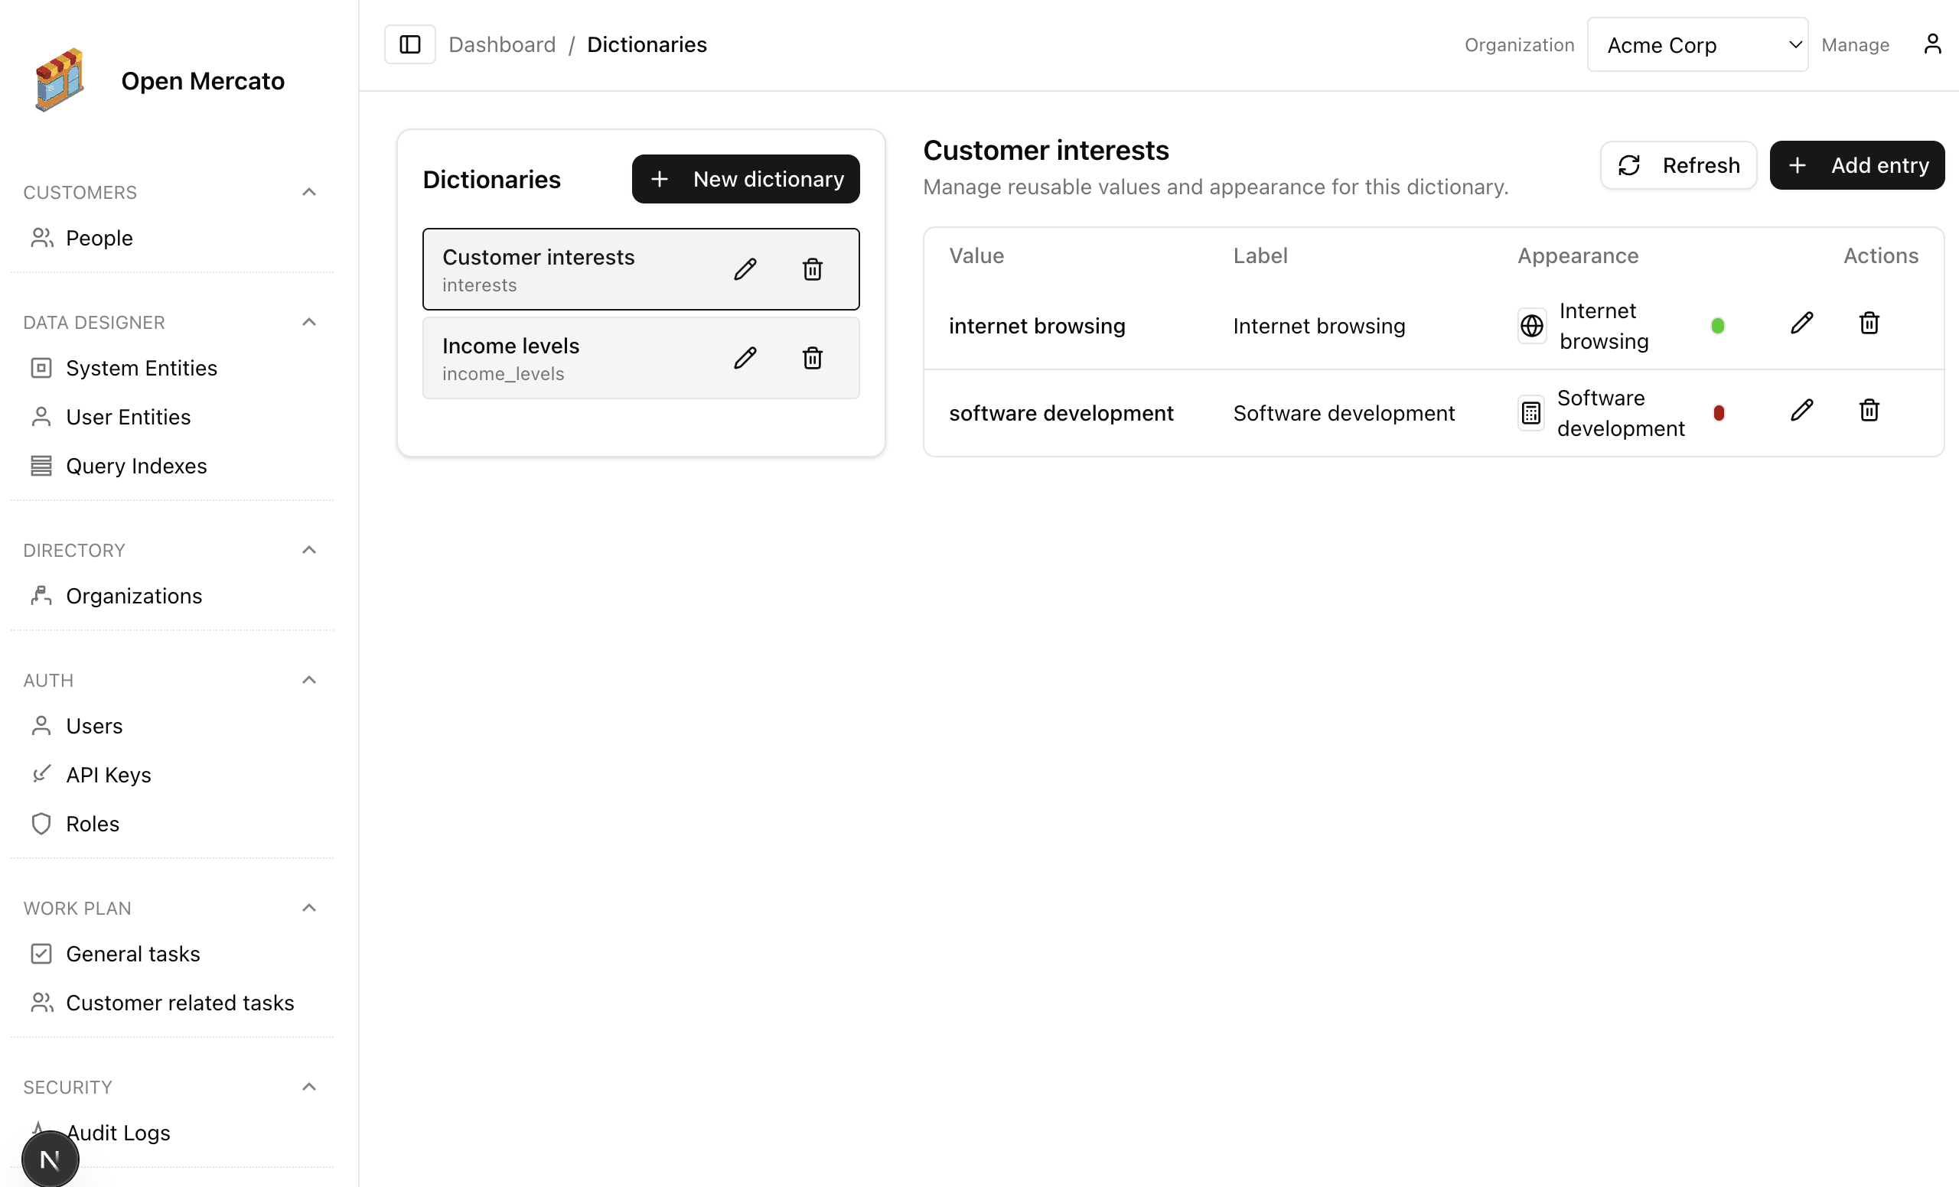The height and width of the screenshot is (1187, 1959).
Task: Collapse the DATA DESIGNER section
Action: click(309, 321)
